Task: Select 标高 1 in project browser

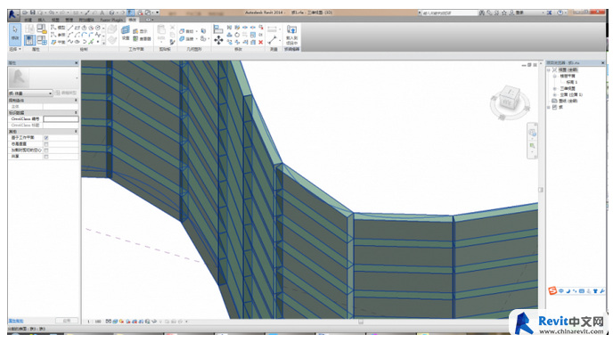Action: (571, 83)
